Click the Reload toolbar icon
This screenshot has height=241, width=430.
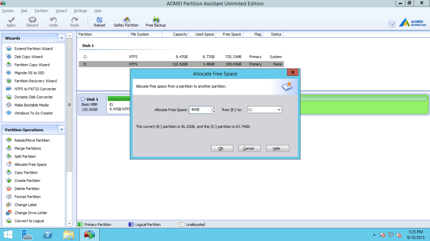99,22
